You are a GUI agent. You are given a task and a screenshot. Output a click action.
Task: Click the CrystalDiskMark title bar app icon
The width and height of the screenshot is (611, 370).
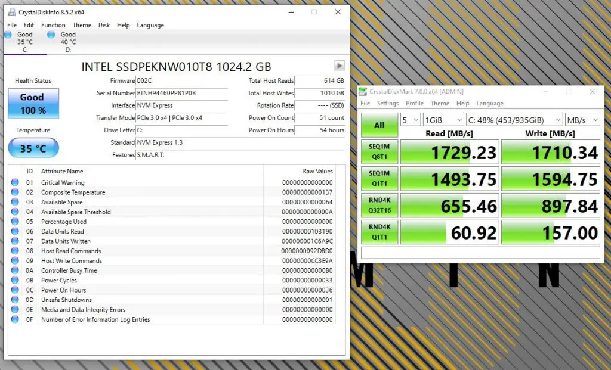click(x=363, y=91)
